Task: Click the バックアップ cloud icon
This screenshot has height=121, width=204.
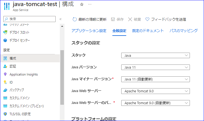Action: (5, 90)
